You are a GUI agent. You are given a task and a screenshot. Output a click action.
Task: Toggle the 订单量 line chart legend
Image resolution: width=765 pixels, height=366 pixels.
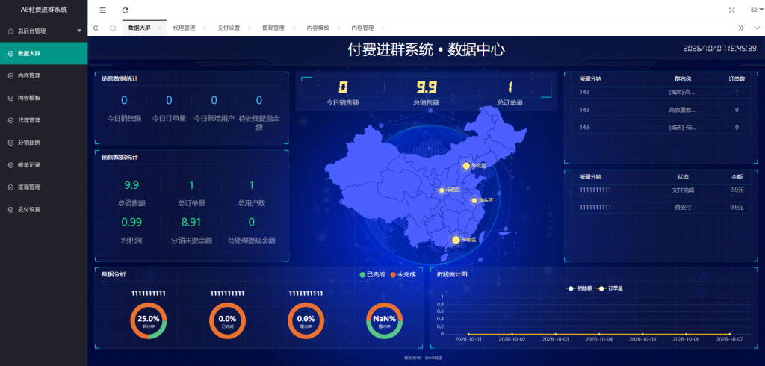(x=610, y=288)
